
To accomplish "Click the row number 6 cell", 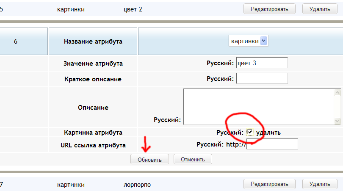I will pos(16,42).
